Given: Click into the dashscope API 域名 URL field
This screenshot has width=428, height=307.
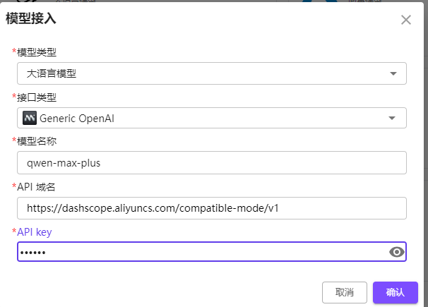Looking at the screenshot, I should pyautogui.click(x=212, y=208).
